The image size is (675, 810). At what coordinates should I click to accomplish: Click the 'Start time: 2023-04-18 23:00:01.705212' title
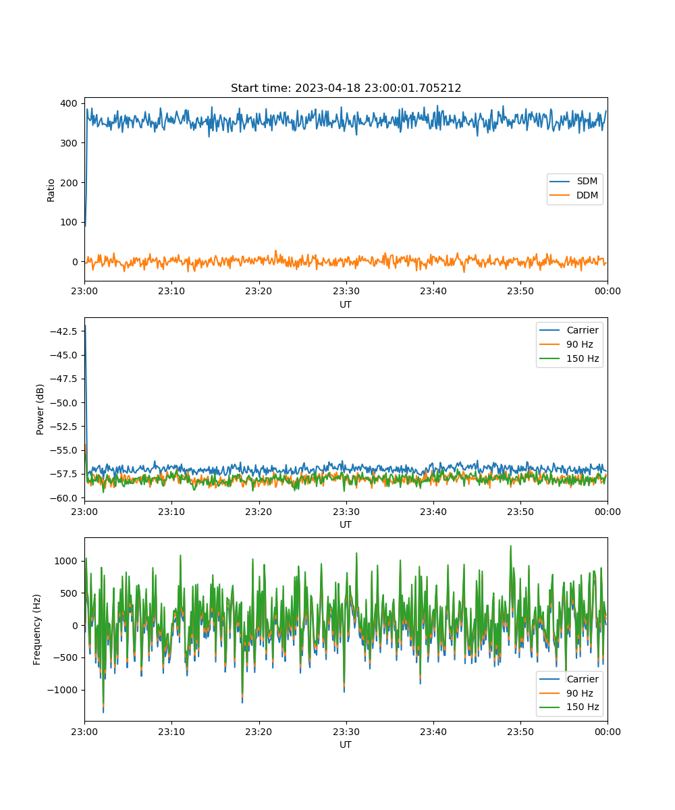[346, 88]
